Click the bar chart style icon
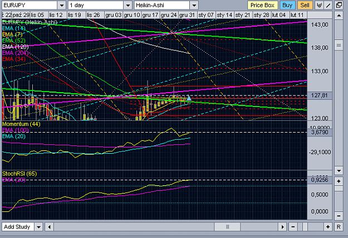Viewport: 348px width, 238px height. tap(319, 5)
